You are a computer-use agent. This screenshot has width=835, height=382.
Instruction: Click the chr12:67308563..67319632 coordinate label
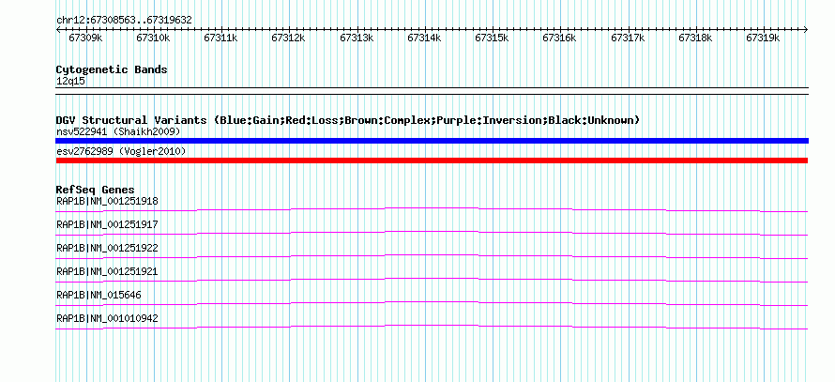pyautogui.click(x=124, y=21)
